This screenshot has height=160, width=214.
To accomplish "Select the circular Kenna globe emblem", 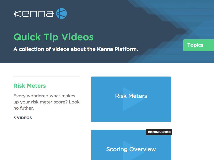I will tap(61, 13).
